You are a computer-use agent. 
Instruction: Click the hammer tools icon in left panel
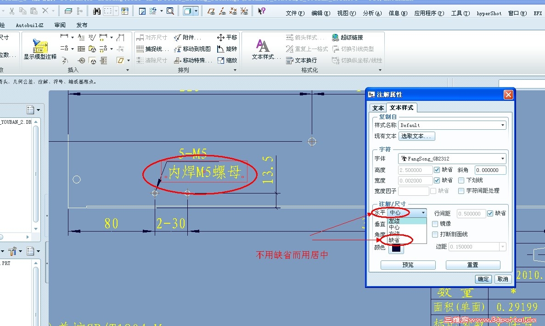(x=13, y=251)
